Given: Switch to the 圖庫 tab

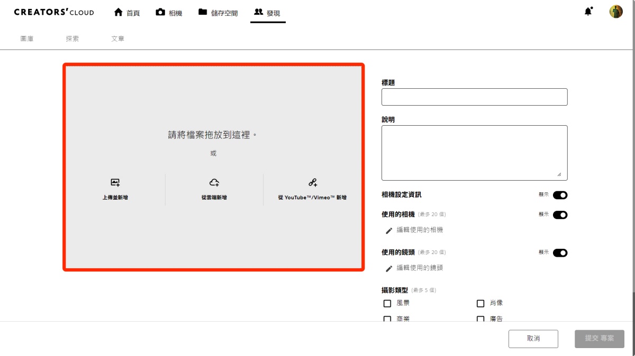Looking at the screenshot, I should pyautogui.click(x=28, y=38).
